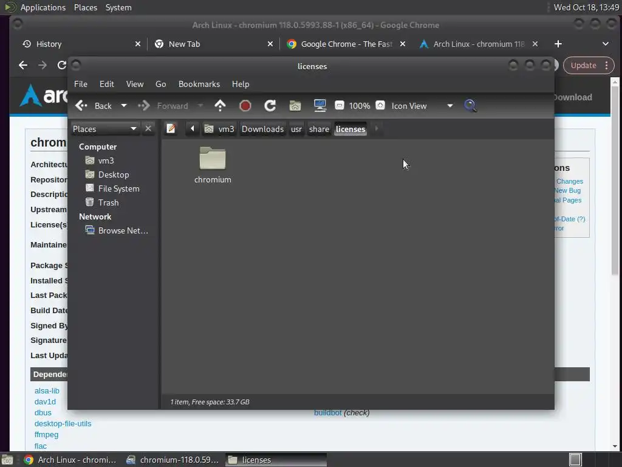Click the clock in the top panel
This screenshot has width=622, height=467.
click(x=586, y=7)
